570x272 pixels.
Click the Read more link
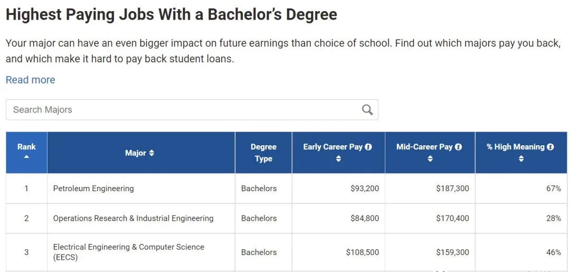30,80
